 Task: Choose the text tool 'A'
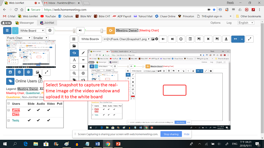tap(74, 60)
